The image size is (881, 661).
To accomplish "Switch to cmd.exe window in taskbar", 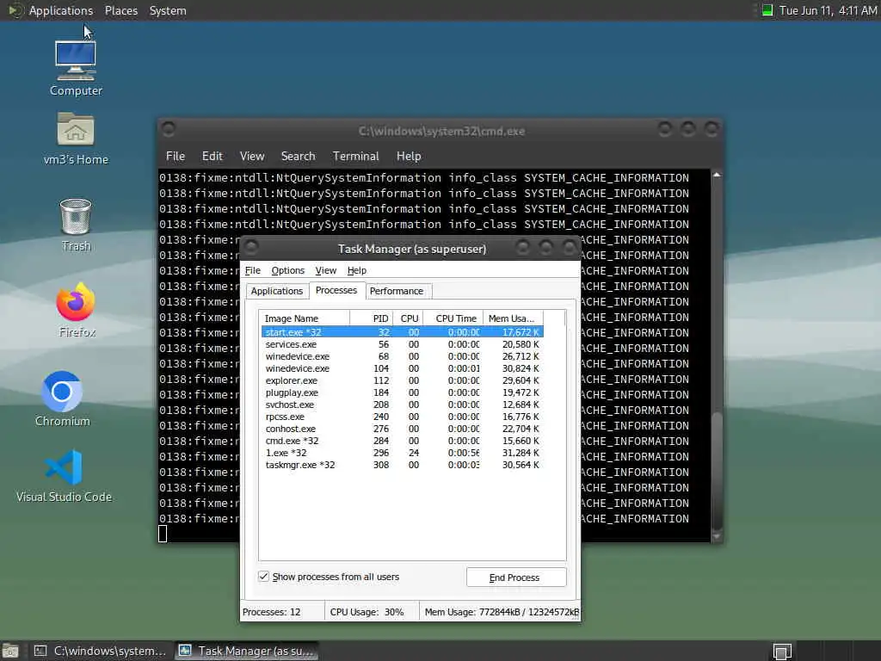I will (100, 651).
